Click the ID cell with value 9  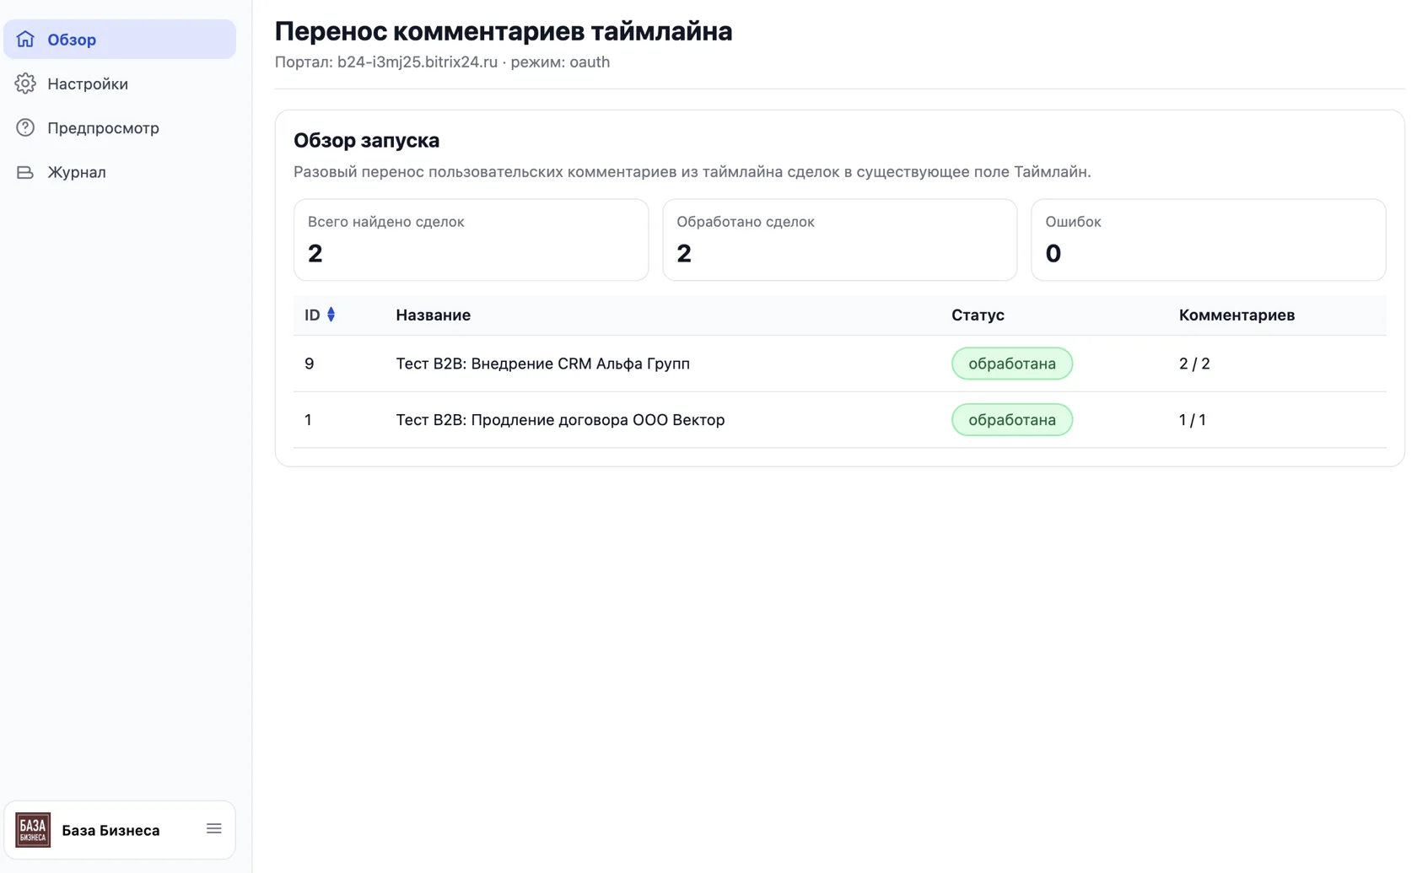(310, 364)
